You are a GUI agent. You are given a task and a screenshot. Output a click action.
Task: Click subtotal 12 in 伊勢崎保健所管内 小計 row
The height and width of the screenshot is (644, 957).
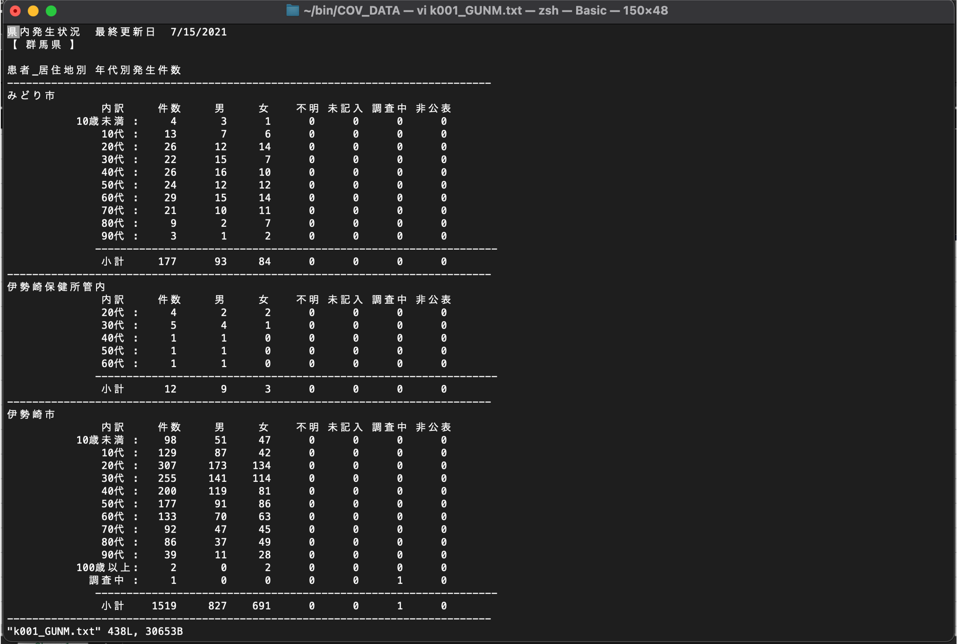(x=170, y=389)
